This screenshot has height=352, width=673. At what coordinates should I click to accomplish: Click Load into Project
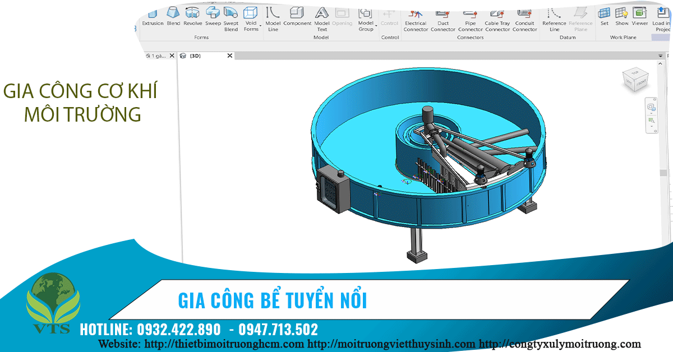click(662, 19)
